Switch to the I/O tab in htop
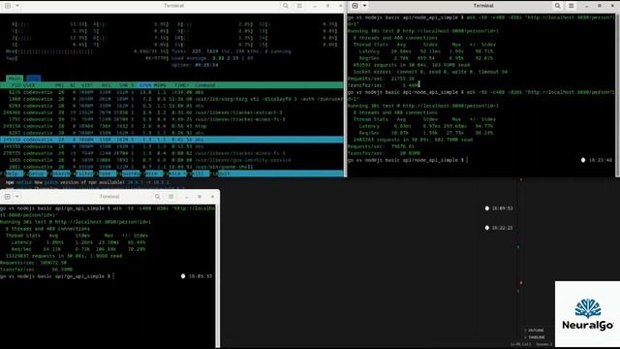The width and height of the screenshot is (620, 349). coord(33,79)
